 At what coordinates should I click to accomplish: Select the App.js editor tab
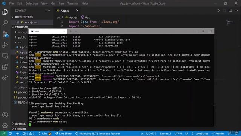click(x=67, y=11)
